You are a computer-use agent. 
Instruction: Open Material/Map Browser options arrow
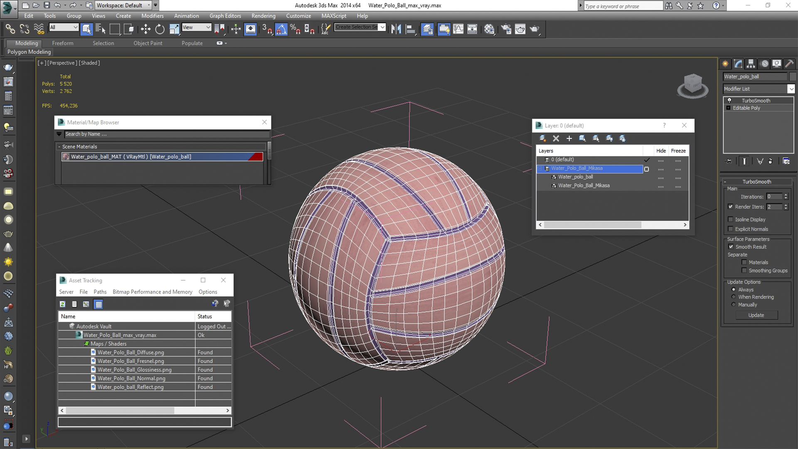[x=59, y=134]
